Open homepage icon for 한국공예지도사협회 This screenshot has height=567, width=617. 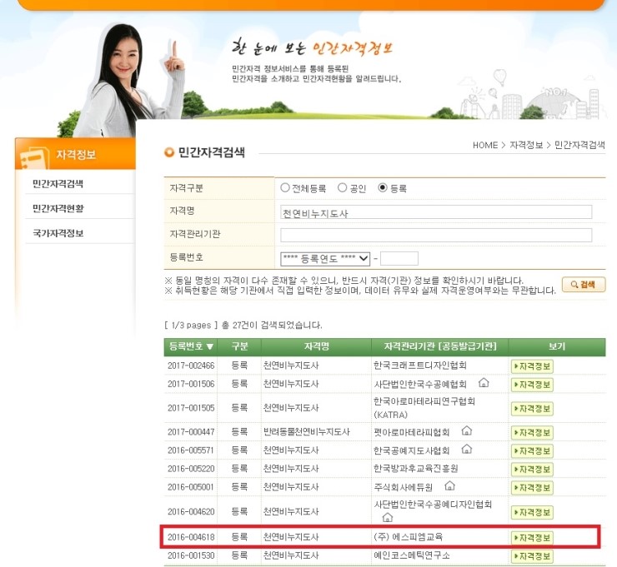coord(467,449)
